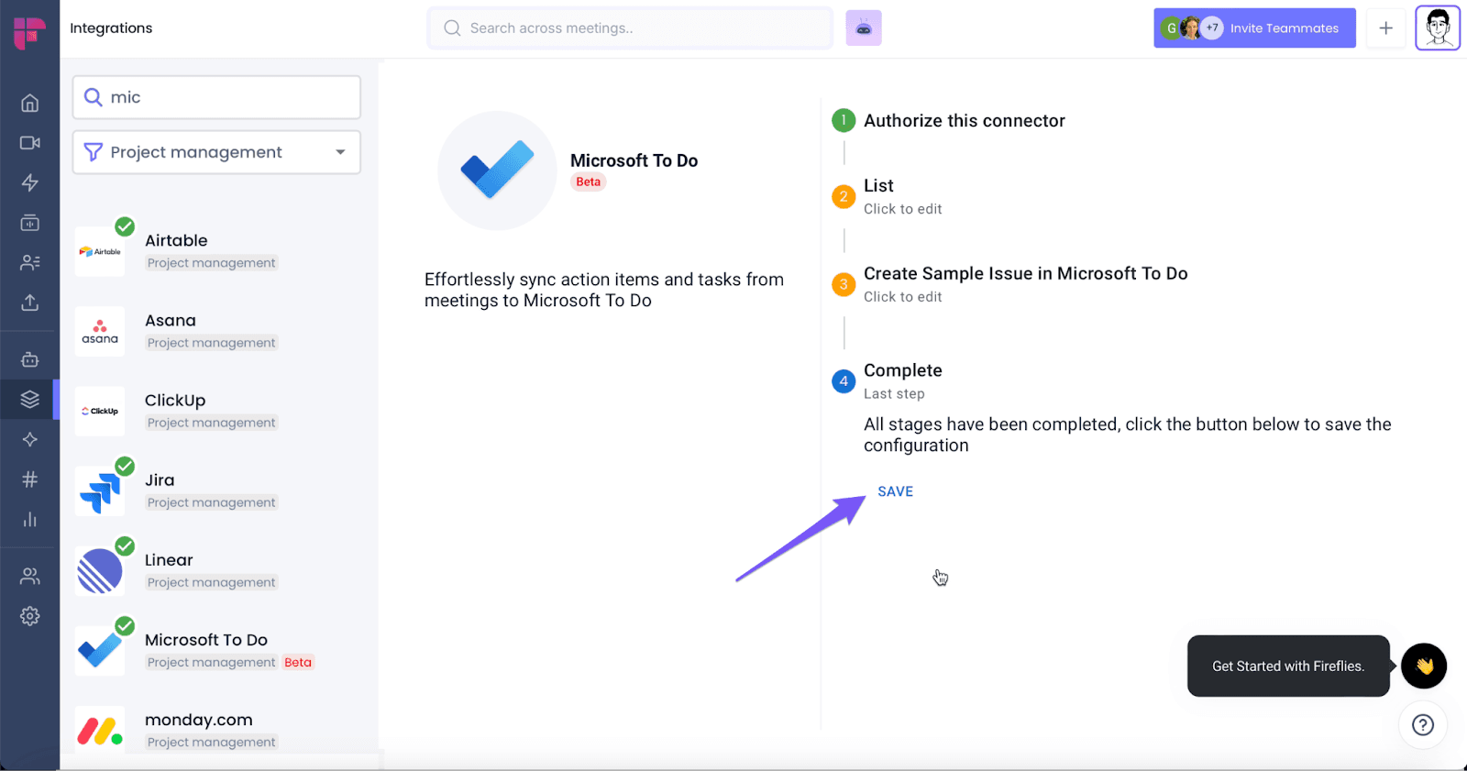Click the funnel filter icon

(x=93, y=152)
